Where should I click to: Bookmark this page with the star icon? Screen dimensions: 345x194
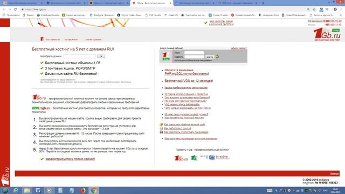tap(314, 10)
